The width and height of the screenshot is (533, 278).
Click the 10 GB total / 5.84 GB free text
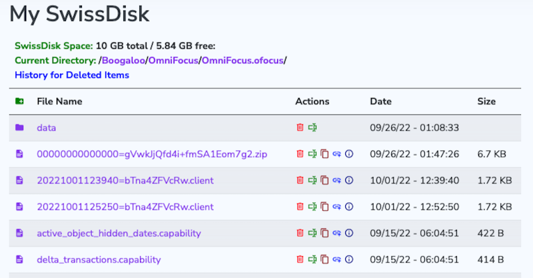tap(156, 46)
